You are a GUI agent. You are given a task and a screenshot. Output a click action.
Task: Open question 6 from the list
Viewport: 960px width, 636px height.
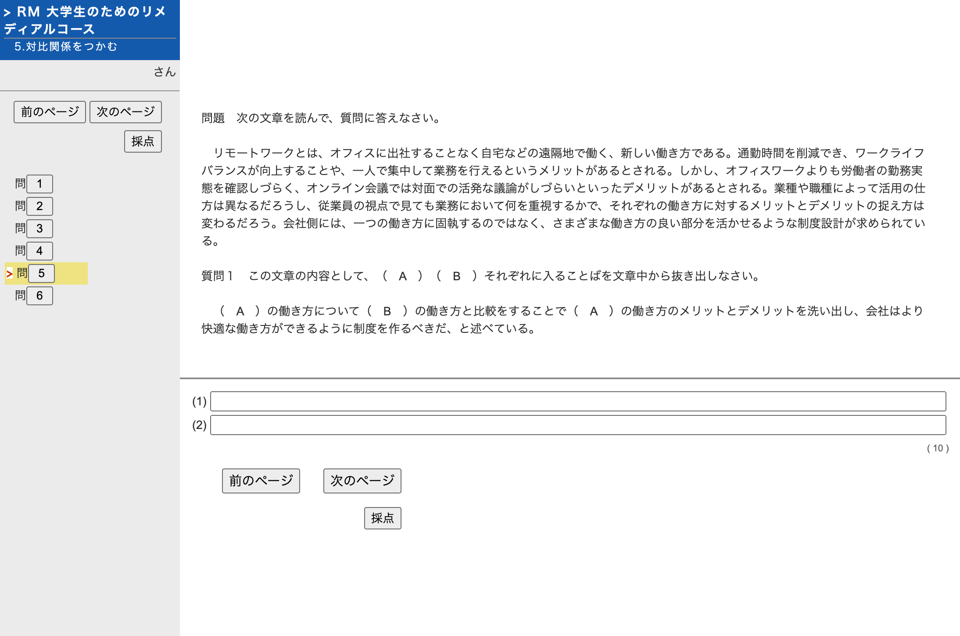point(39,296)
